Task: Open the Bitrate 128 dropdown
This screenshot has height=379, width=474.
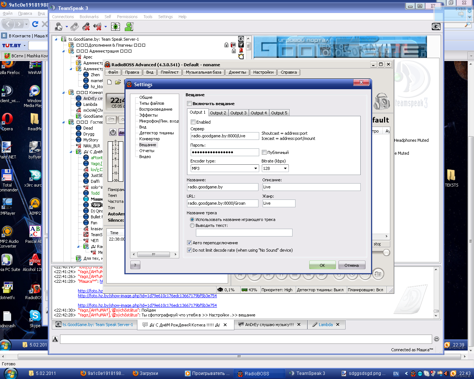Action: [x=285, y=168]
